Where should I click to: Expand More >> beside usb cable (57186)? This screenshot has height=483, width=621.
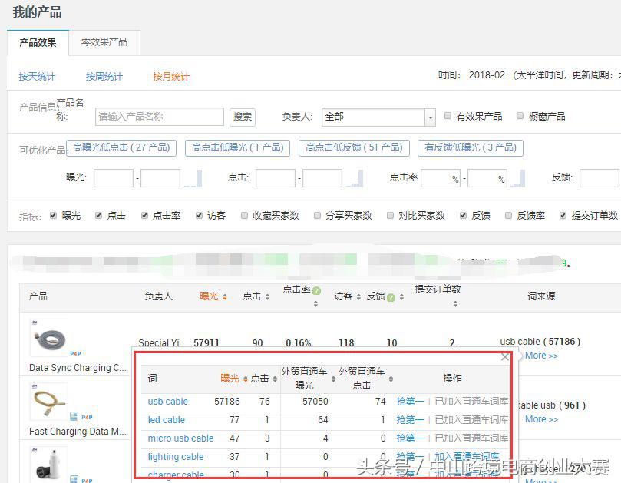(540, 356)
